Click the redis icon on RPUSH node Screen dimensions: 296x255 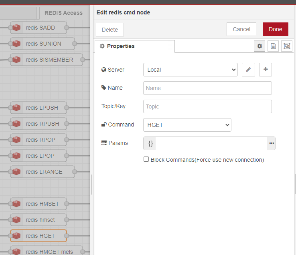[x=16, y=124]
